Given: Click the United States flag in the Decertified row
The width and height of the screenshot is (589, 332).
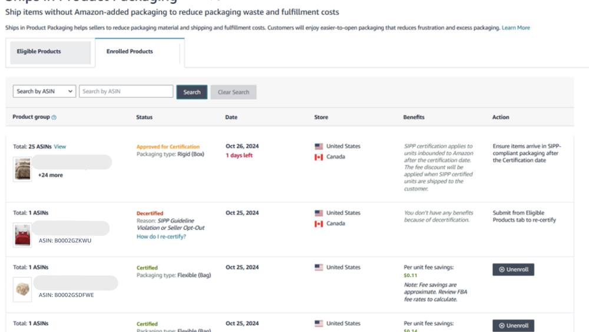Looking at the screenshot, I should tap(319, 213).
